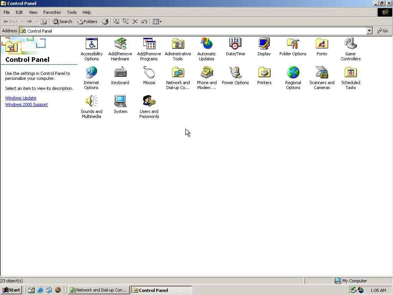Screen dimensions: 393x295
Task: Open the Back history dropdown arrow
Action: click(22, 22)
